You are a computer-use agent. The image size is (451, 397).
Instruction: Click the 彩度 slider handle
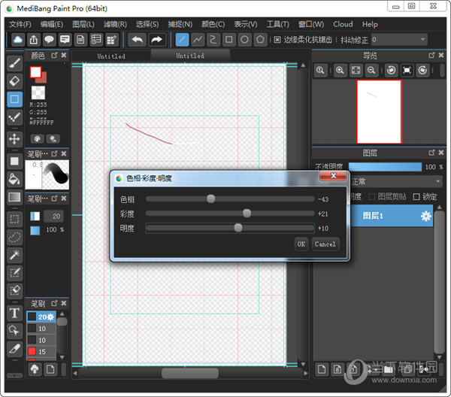(247, 214)
